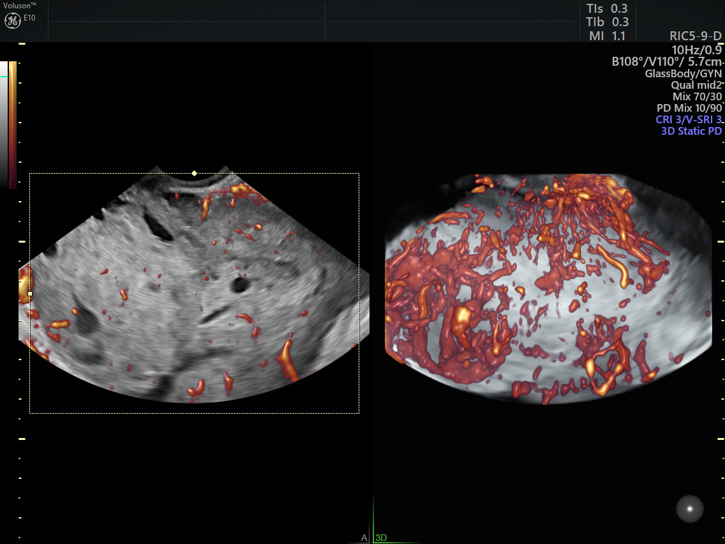
Task: Click the Mix 70/30 parameter
Action: coord(697,96)
